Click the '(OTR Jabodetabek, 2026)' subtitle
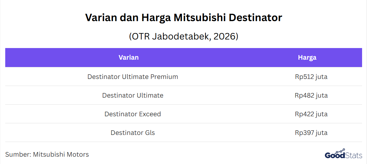This screenshot has width=367, height=164. [x=183, y=36]
